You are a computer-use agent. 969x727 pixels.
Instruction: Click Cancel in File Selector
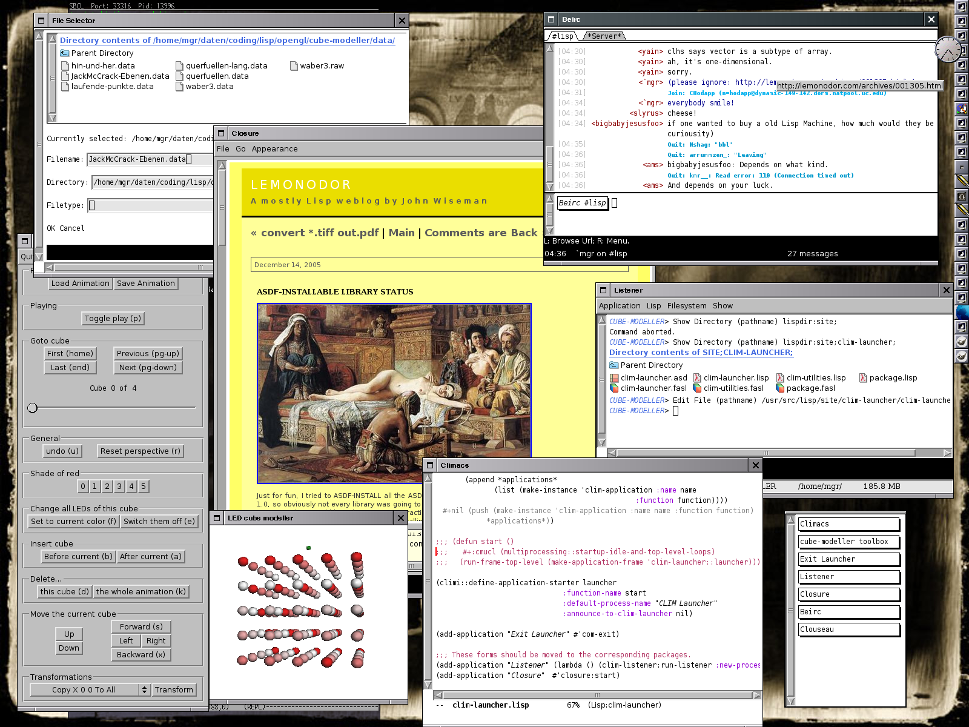point(72,228)
